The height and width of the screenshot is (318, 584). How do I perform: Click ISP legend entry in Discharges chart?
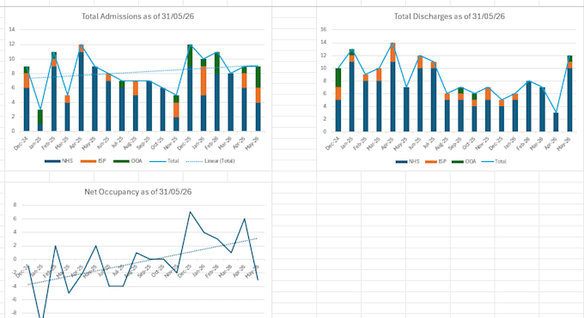[x=436, y=161]
